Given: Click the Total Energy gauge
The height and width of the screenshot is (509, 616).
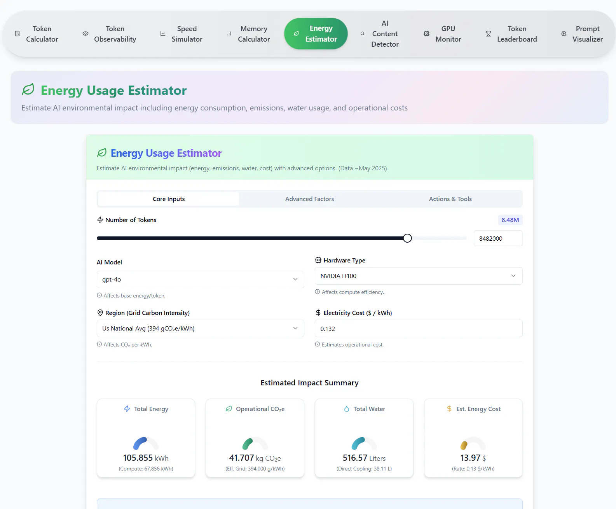Looking at the screenshot, I should (146, 443).
